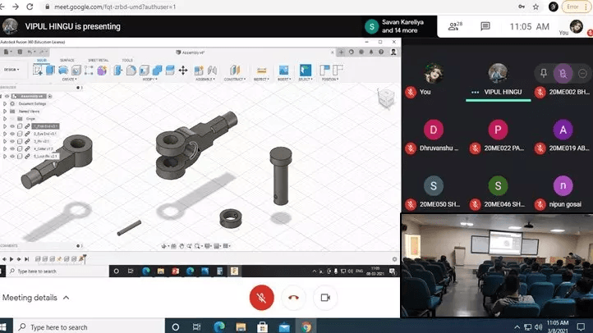Image resolution: width=593 pixels, height=333 pixels.
Task: Select Create Sketch tool in Fusion toolbar
Action: [x=38, y=70]
